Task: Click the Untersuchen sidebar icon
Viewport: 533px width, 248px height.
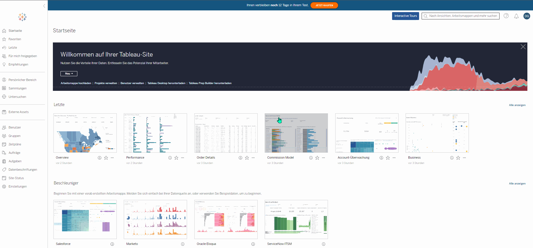Action: point(4,97)
